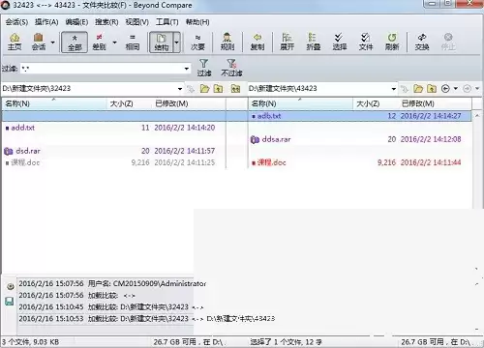The image size is (484, 348).
Task: Click status text 3 个文件, 9.03 KB
Action: [x=31, y=342]
